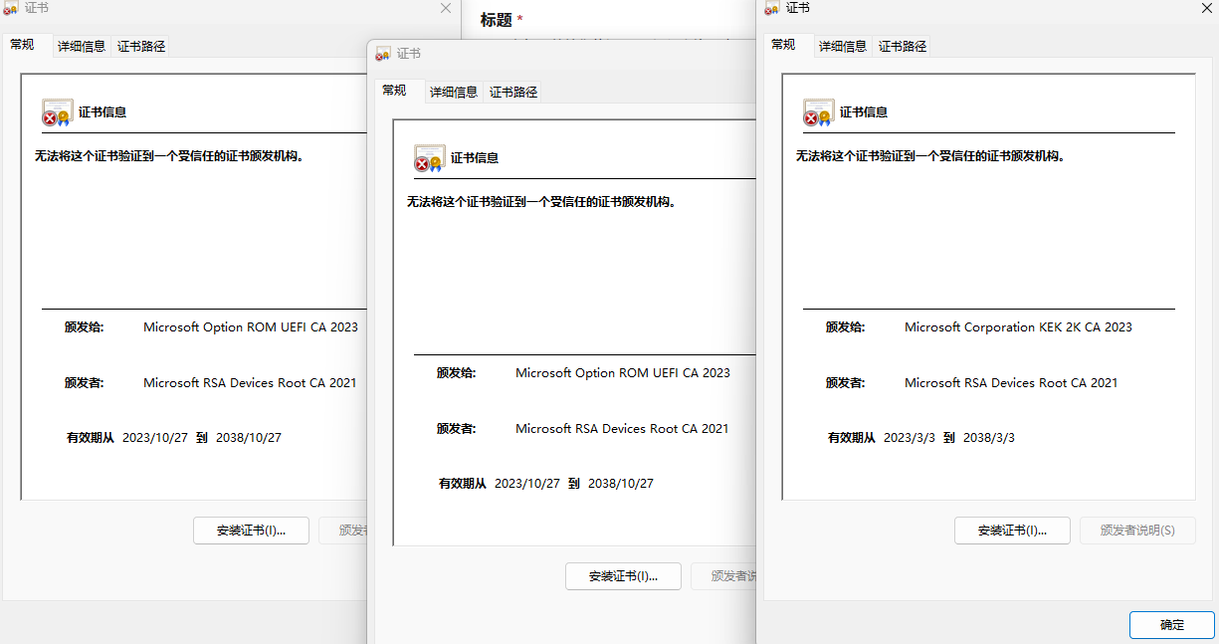Click the 无法将这个证书验证 warning text in the leftmost dialog
The width and height of the screenshot is (1219, 644).
tap(169, 156)
